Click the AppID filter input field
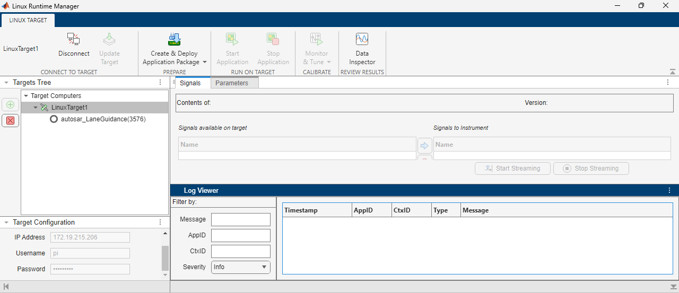Screen dimensions: 679x293 tap(240, 235)
